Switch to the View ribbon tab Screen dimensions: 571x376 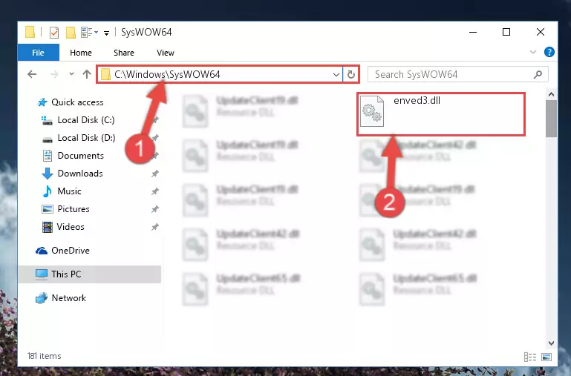[166, 53]
